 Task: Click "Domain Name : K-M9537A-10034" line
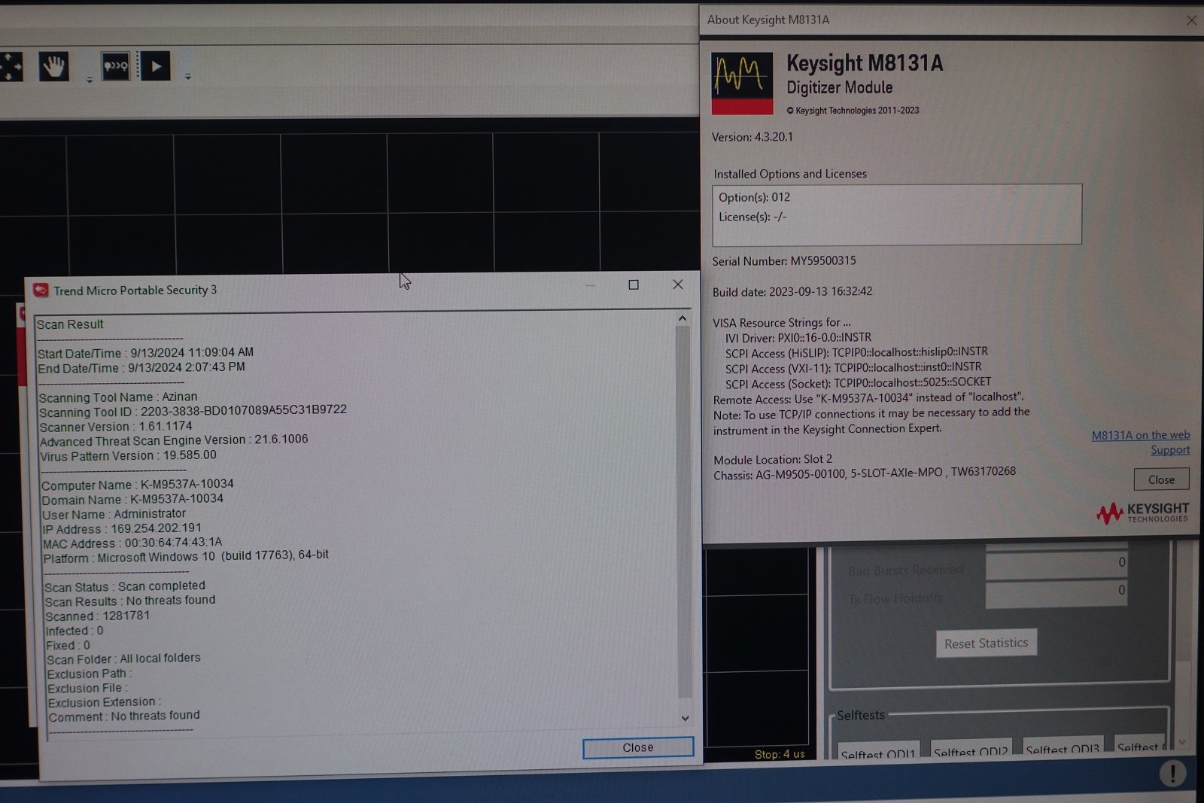click(132, 499)
